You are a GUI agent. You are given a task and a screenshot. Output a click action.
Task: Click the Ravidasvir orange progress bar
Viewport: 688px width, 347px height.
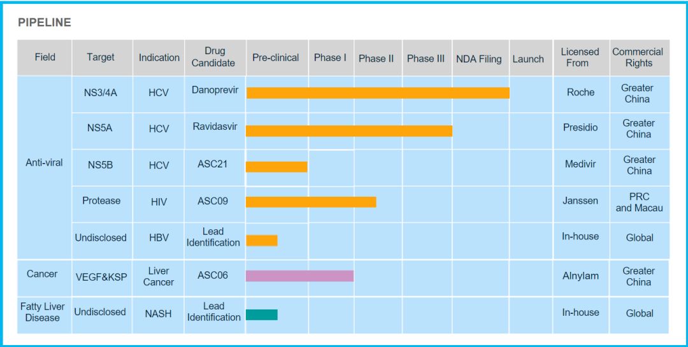349,131
